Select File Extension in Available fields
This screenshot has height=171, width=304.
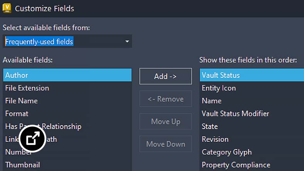67,88
